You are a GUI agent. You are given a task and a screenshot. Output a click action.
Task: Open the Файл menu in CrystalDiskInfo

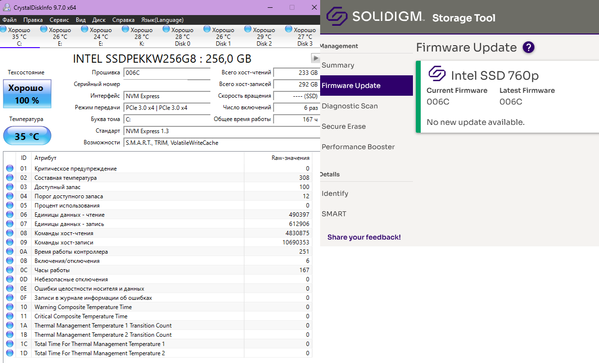[x=9, y=20]
